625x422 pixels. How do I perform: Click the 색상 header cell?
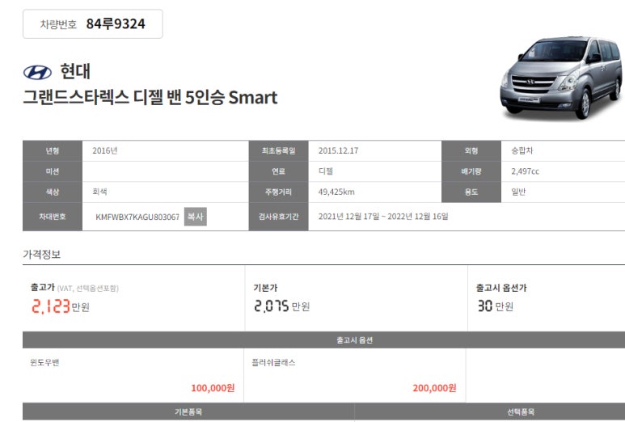[x=53, y=192]
